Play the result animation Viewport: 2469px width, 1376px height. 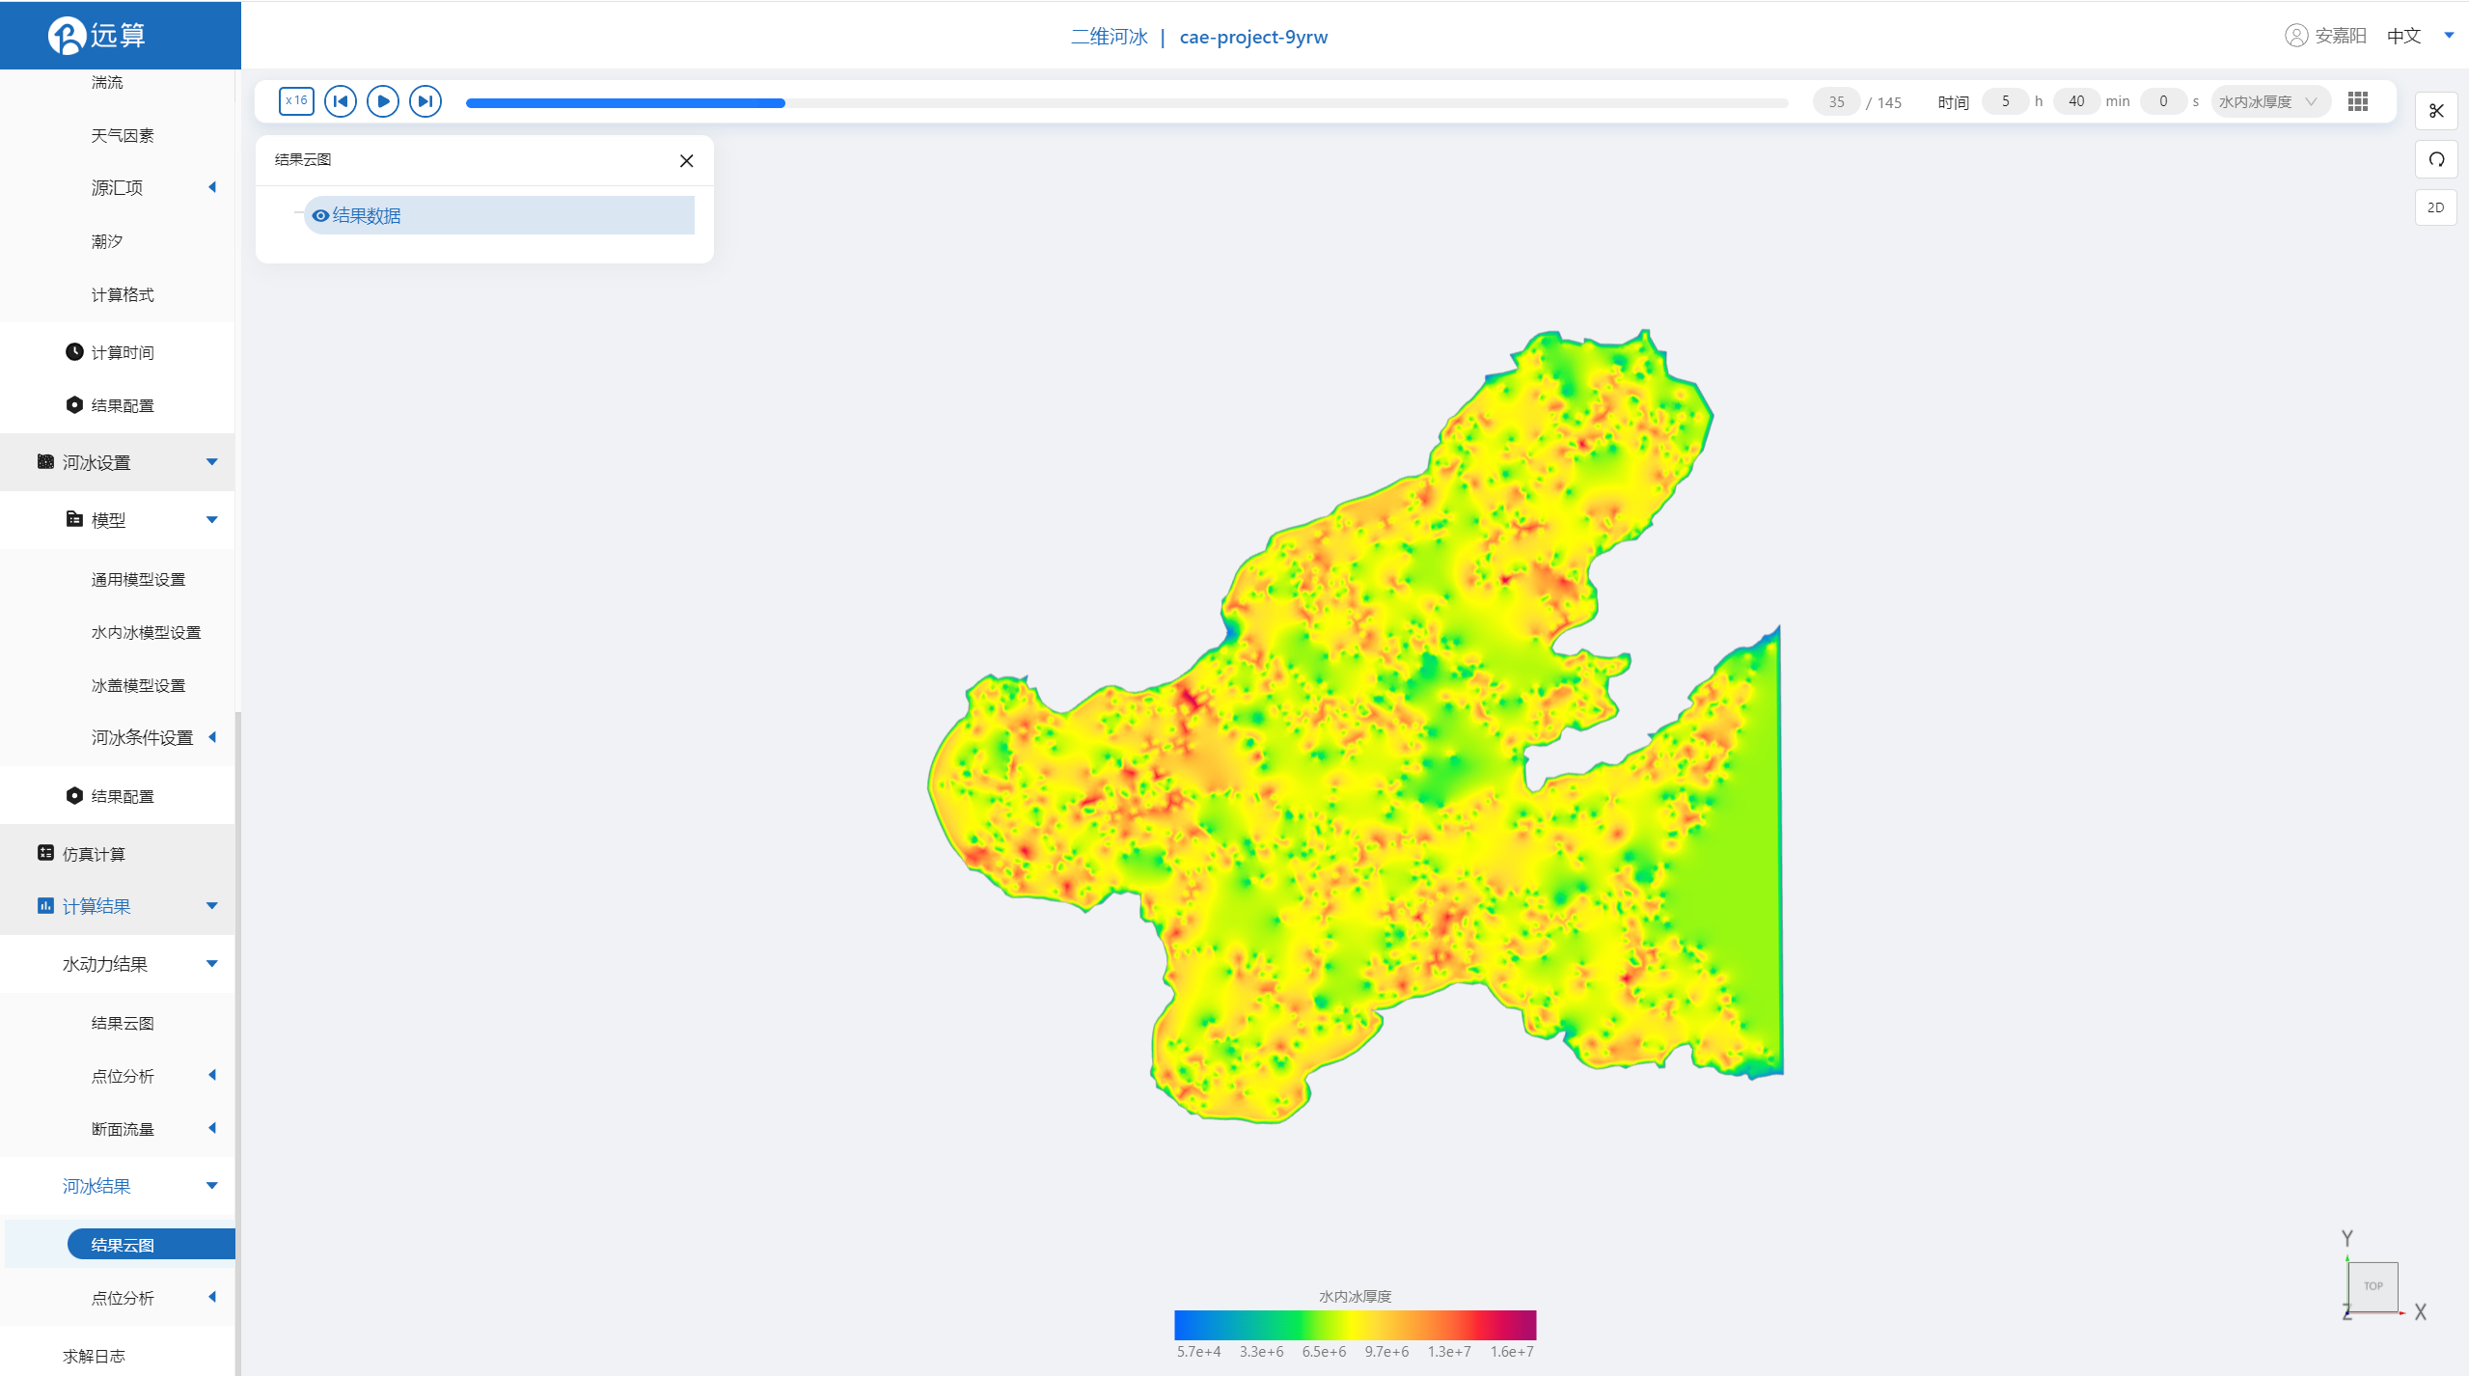click(383, 101)
